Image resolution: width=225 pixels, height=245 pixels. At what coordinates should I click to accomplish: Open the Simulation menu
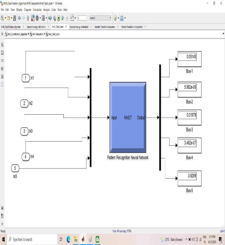pos(37,10)
